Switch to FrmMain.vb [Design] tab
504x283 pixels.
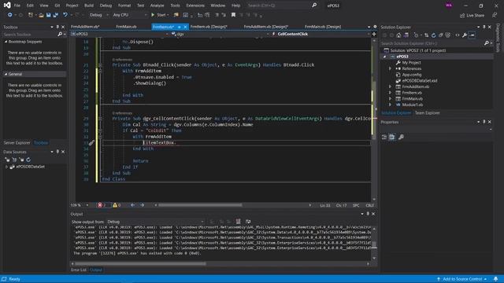pos(323,27)
